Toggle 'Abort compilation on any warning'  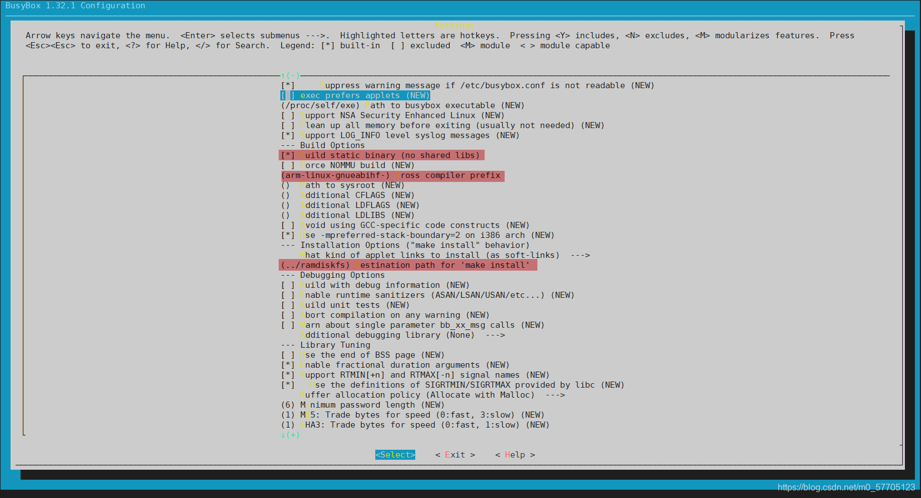385,315
